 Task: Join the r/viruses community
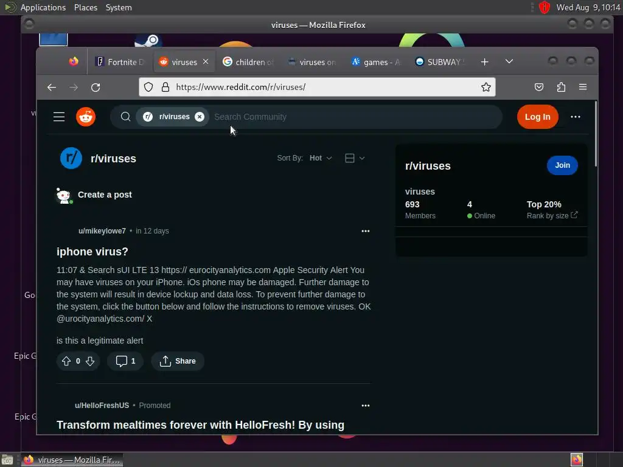click(x=562, y=165)
